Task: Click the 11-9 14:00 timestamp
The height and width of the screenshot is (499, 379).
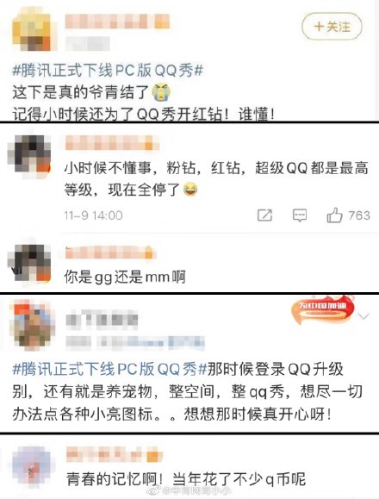Action: pos(93,215)
